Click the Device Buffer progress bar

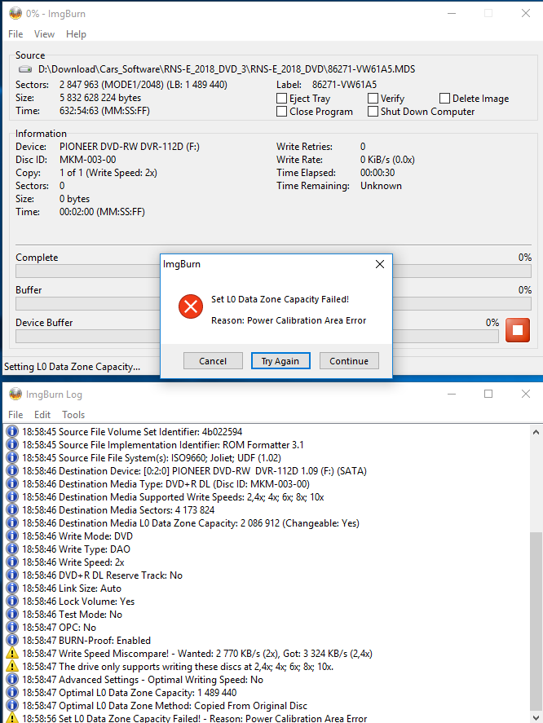(257, 337)
